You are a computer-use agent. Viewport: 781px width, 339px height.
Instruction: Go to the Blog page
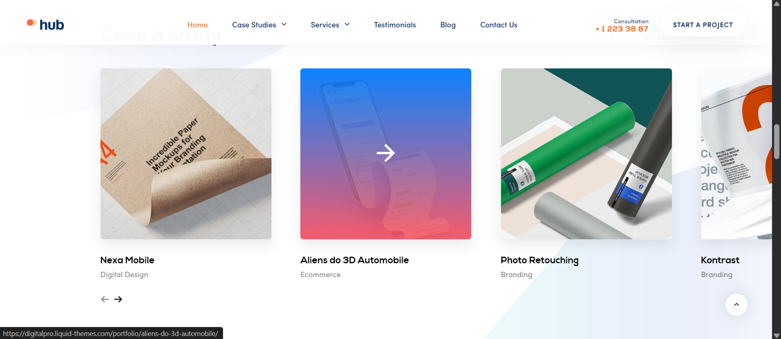tap(448, 25)
